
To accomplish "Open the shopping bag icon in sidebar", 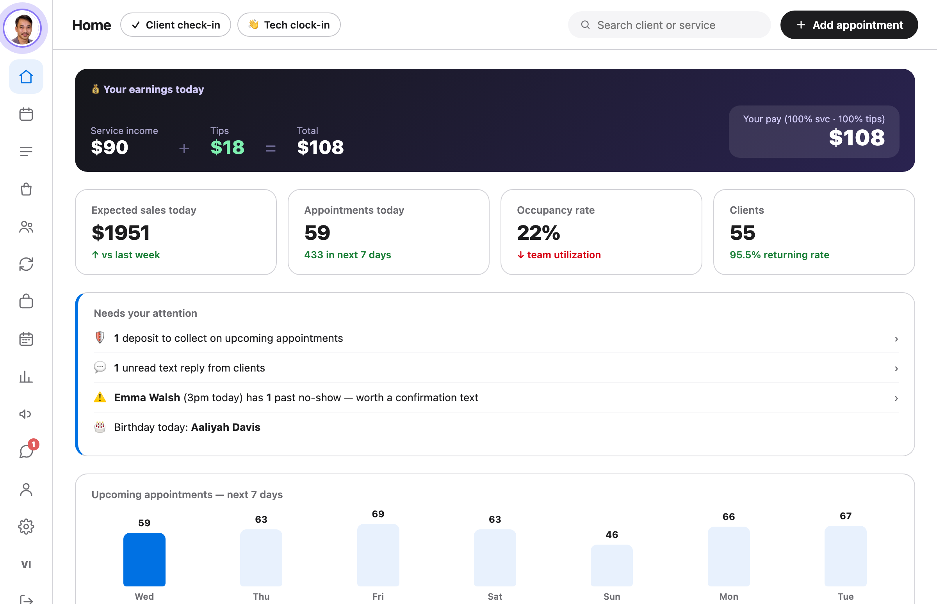I will tap(26, 189).
